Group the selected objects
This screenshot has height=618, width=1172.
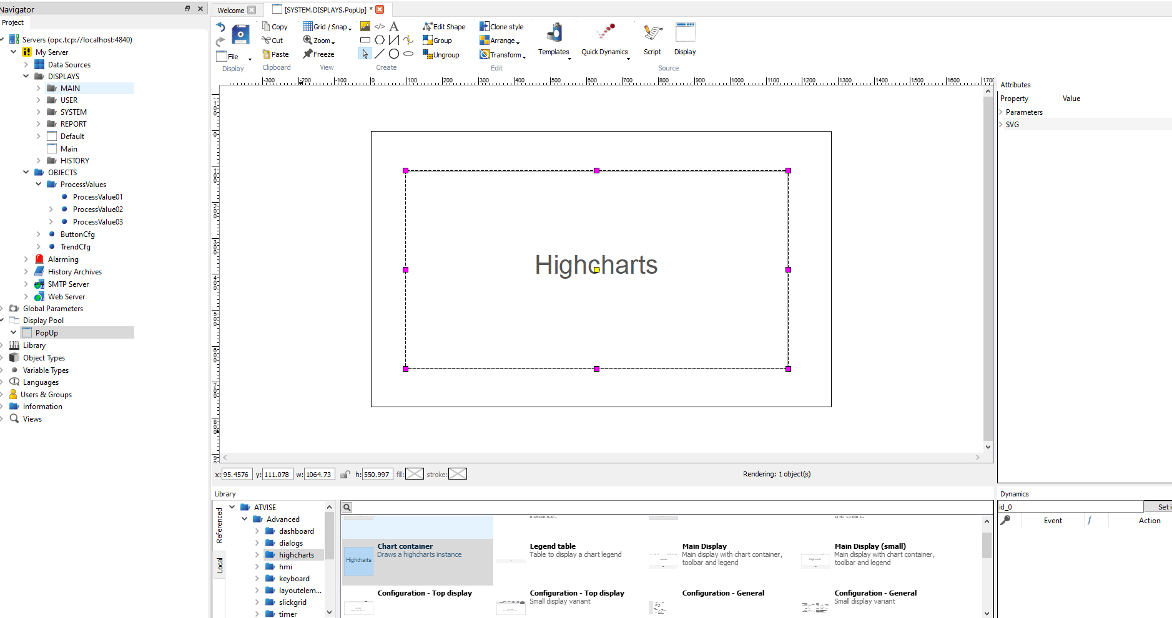click(437, 41)
